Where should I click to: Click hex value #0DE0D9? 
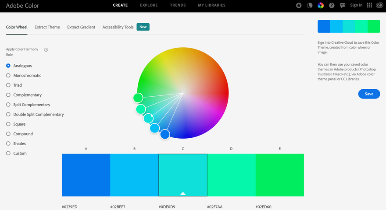tap(167, 207)
